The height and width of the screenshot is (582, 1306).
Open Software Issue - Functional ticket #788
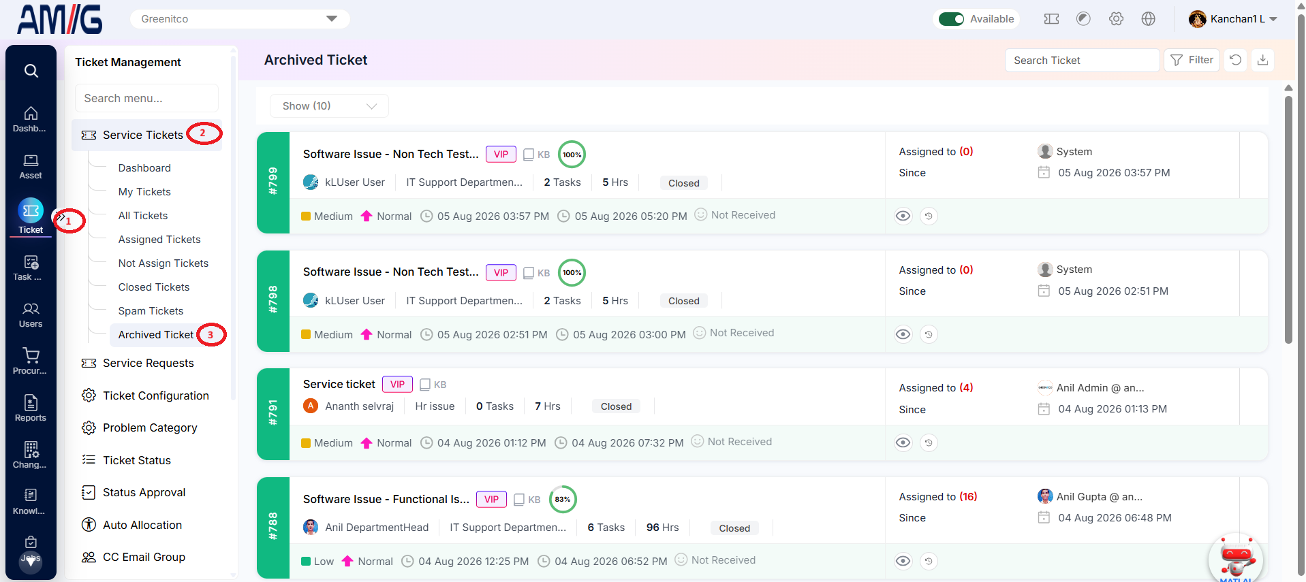[386, 500]
